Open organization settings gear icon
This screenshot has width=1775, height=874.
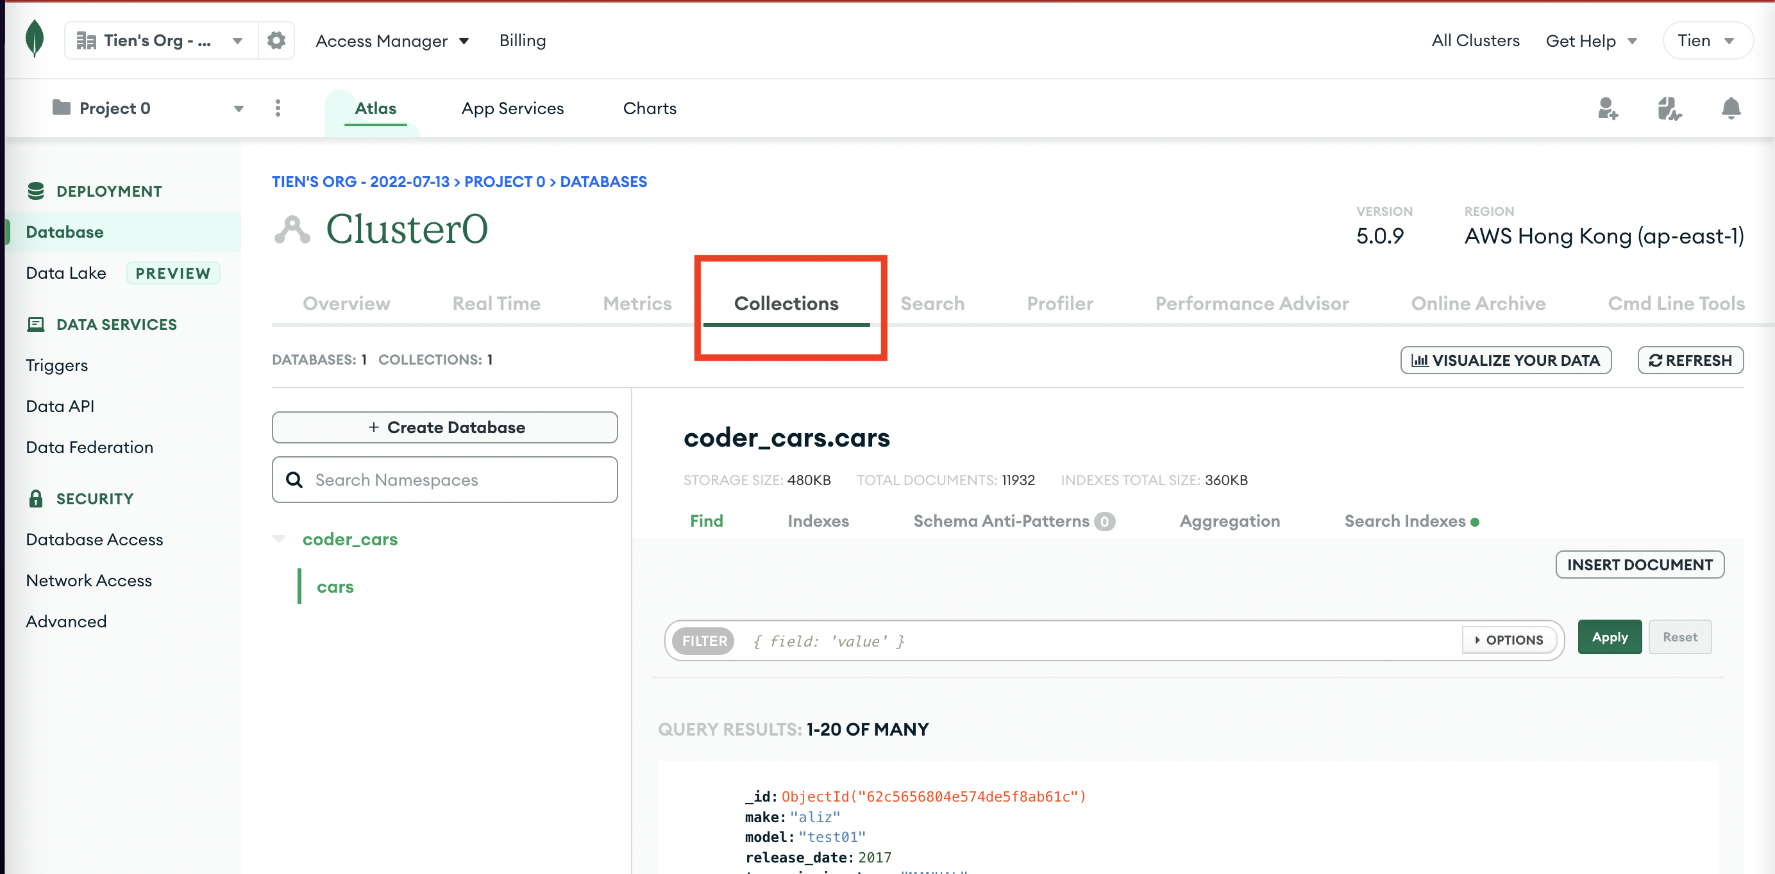(x=276, y=40)
